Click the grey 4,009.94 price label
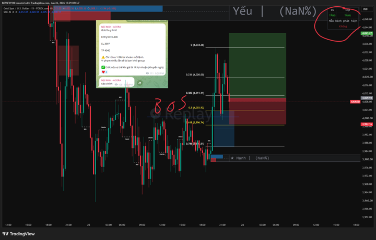376x240 pixels. pyautogui.click(x=367, y=98)
